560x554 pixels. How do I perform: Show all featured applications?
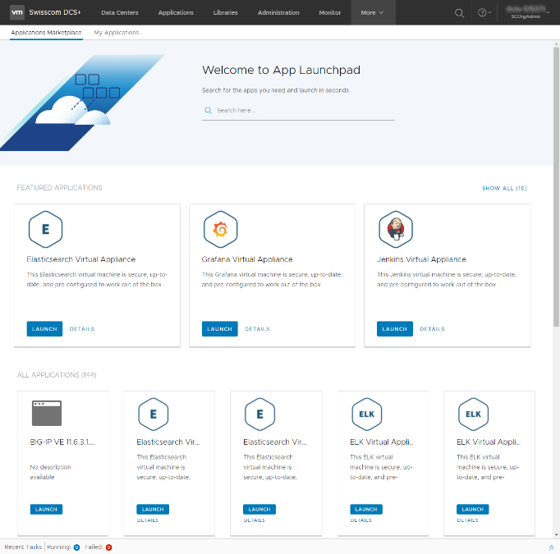504,188
